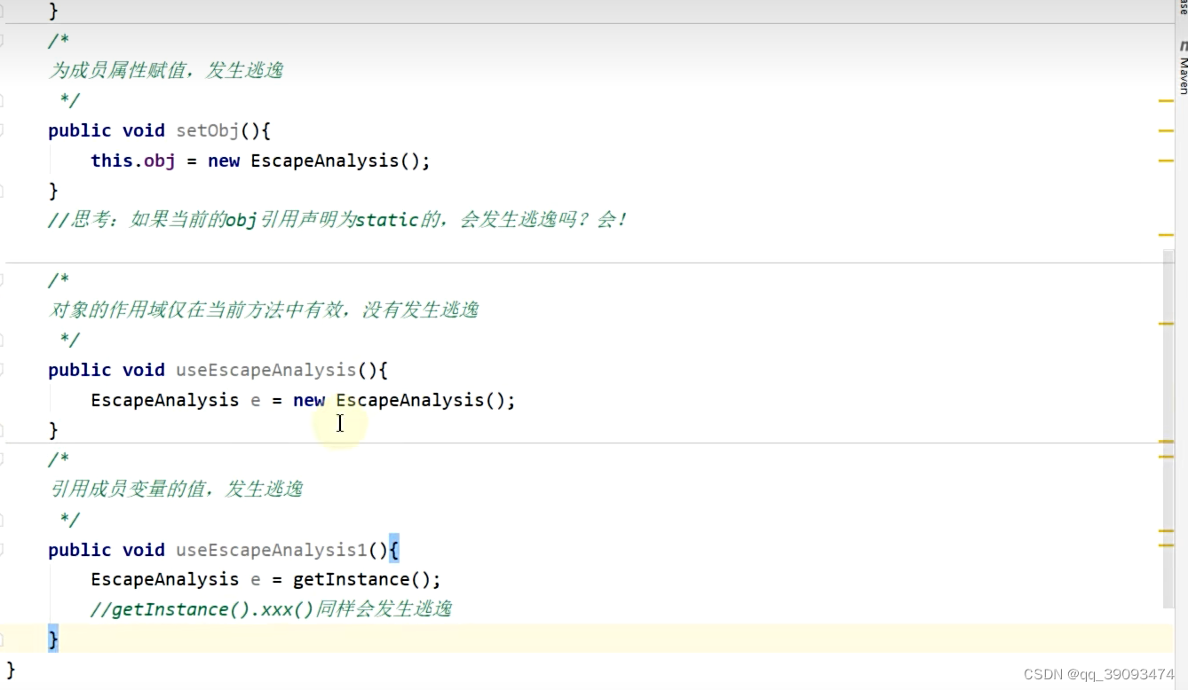1188x690 pixels.
Task: Click 'void' keyword before useEscapeAnalysis1
Action: pyautogui.click(x=144, y=550)
